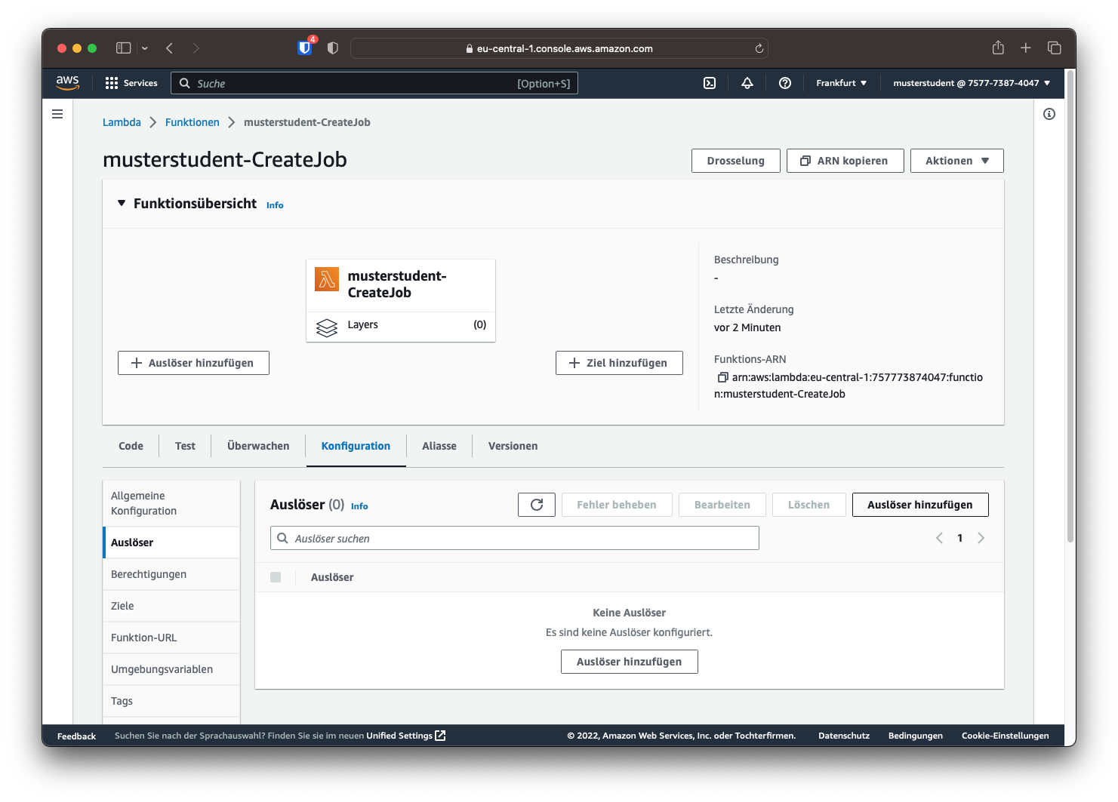This screenshot has height=802, width=1118.
Task: Open Berechtigungen in side menu
Action: [x=171, y=574]
